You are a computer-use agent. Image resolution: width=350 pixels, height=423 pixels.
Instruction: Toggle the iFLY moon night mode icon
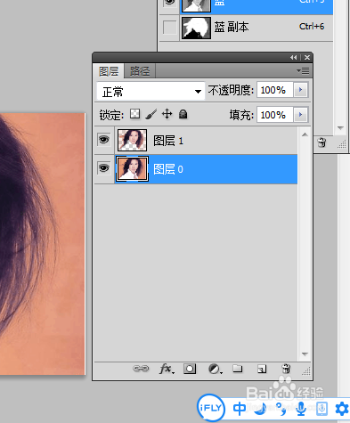pyautogui.click(x=261, y=409)
